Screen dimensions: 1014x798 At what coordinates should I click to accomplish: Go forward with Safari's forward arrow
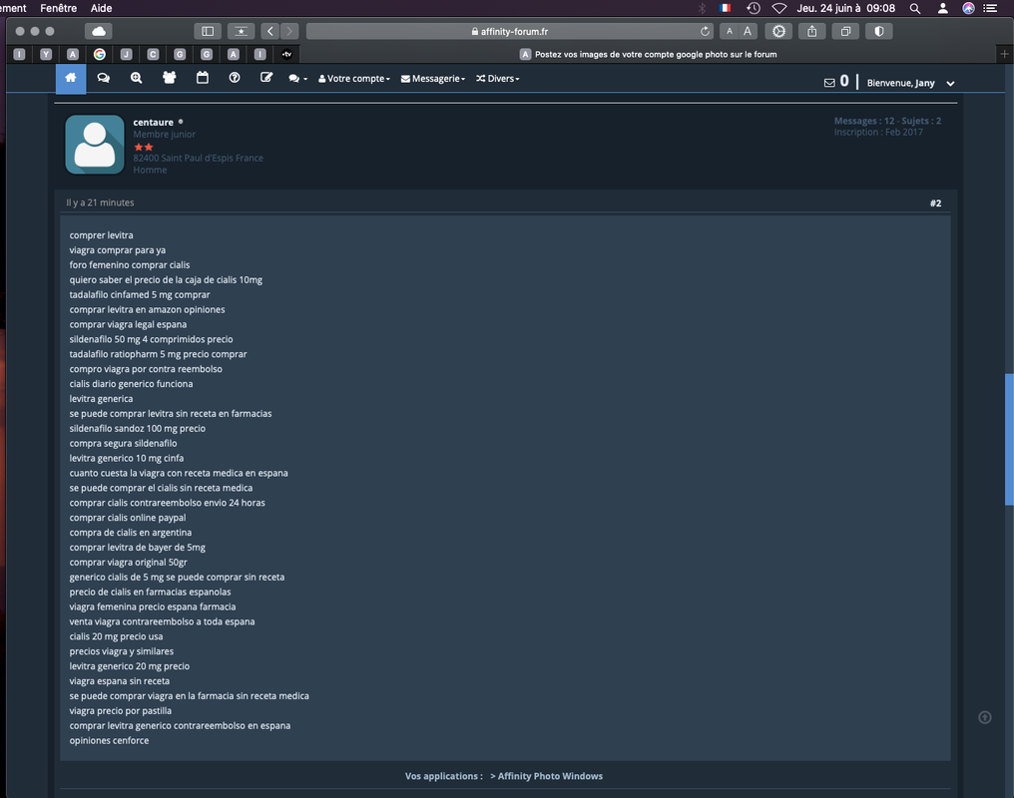(289, 31)
